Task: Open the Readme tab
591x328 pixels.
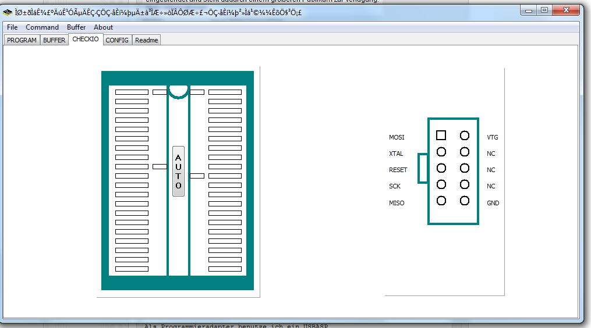Action: [x=147, y=40]
